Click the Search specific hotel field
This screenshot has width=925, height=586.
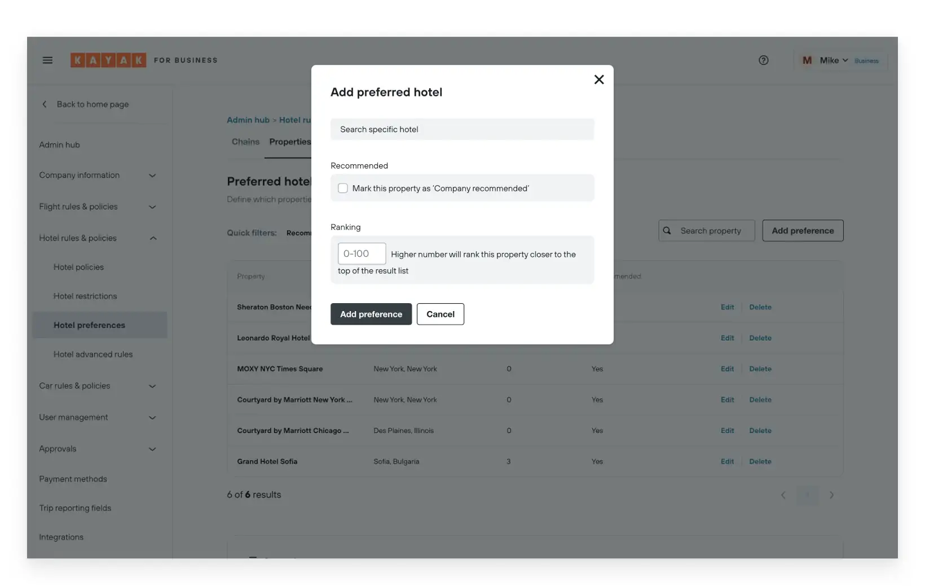(x=462, y=129)
